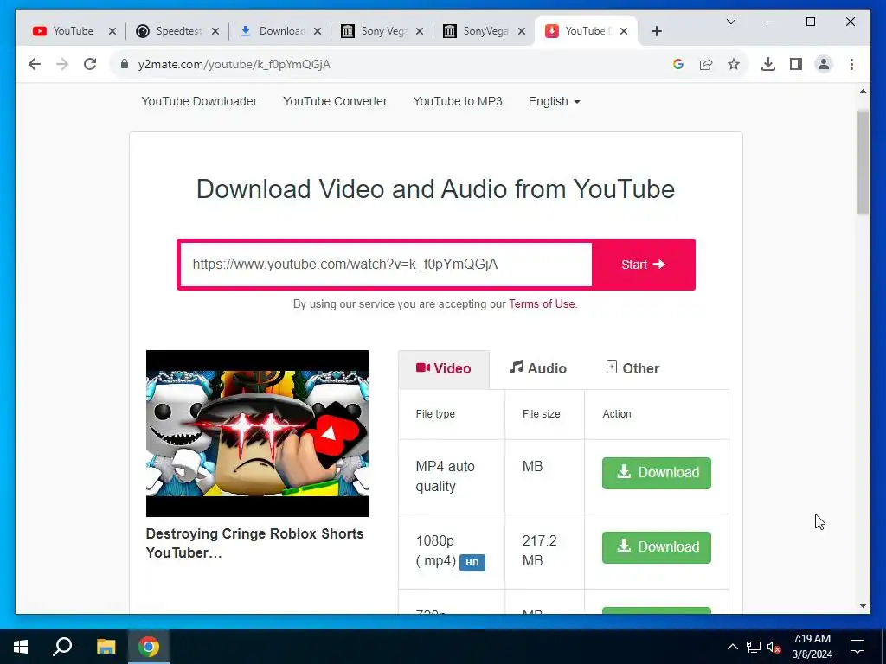Toggle the Chrome side panel icon
Viewport: 886px width, 664px height.
796,64
